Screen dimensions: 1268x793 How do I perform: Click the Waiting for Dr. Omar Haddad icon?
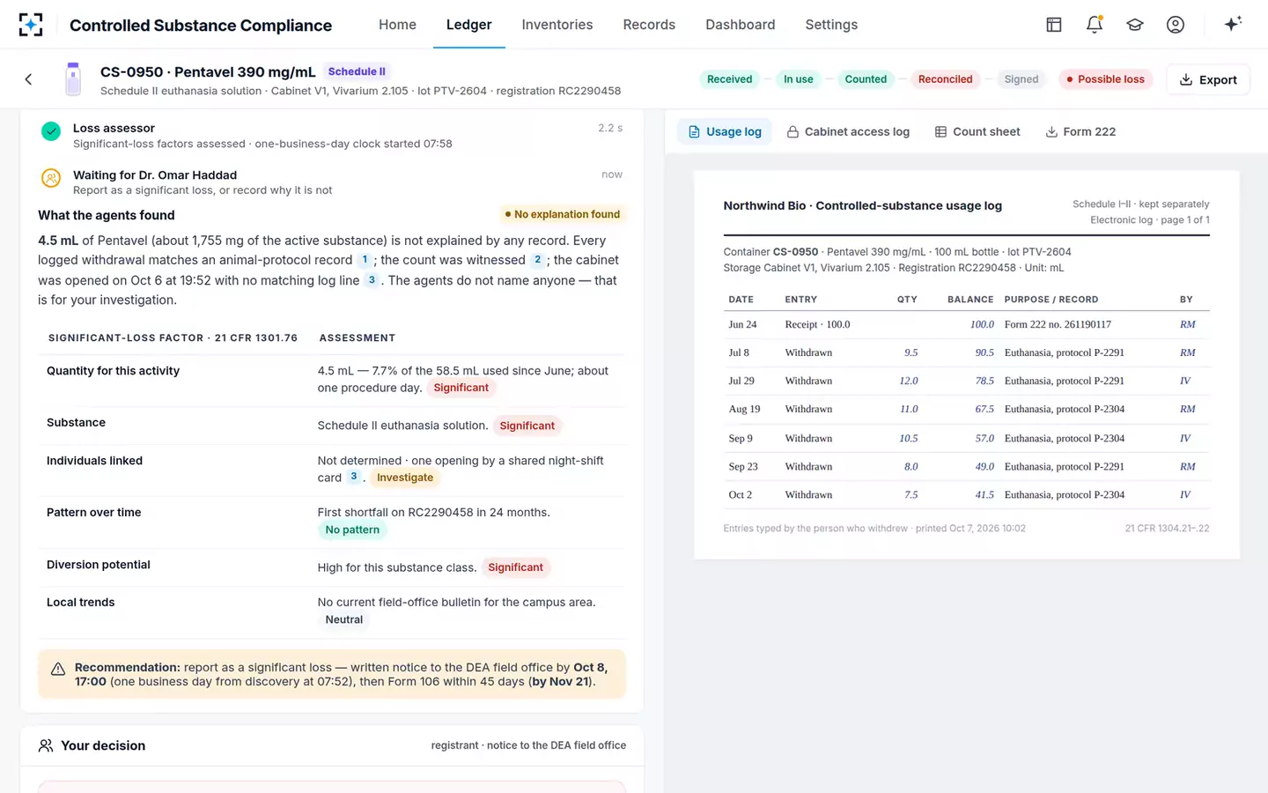click(51, 178)
